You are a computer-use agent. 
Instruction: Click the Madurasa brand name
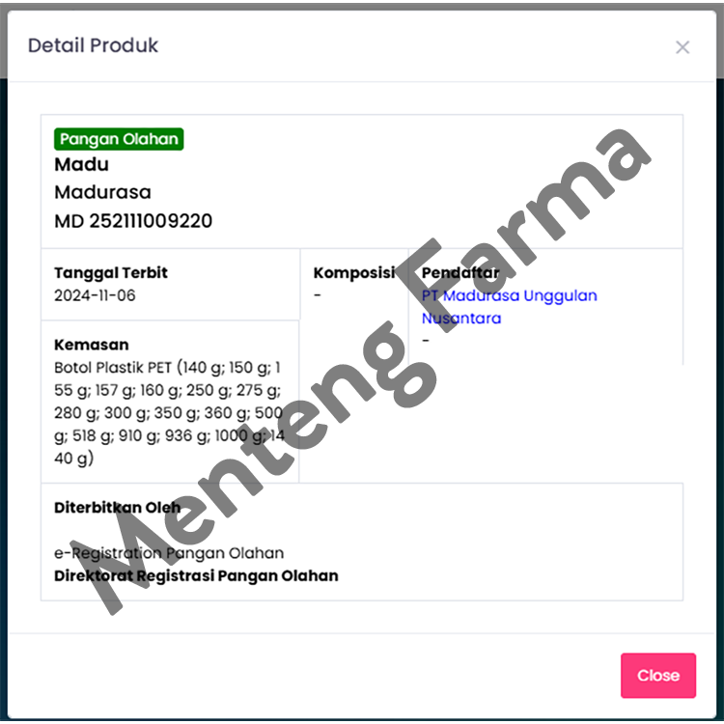coord(102,192)
